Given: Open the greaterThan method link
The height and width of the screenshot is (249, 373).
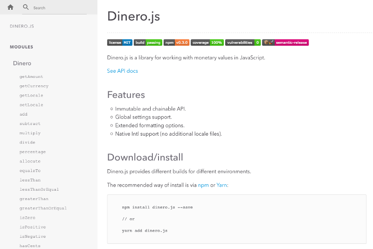Looking at the screenshot, I should (x=34, y=199).
